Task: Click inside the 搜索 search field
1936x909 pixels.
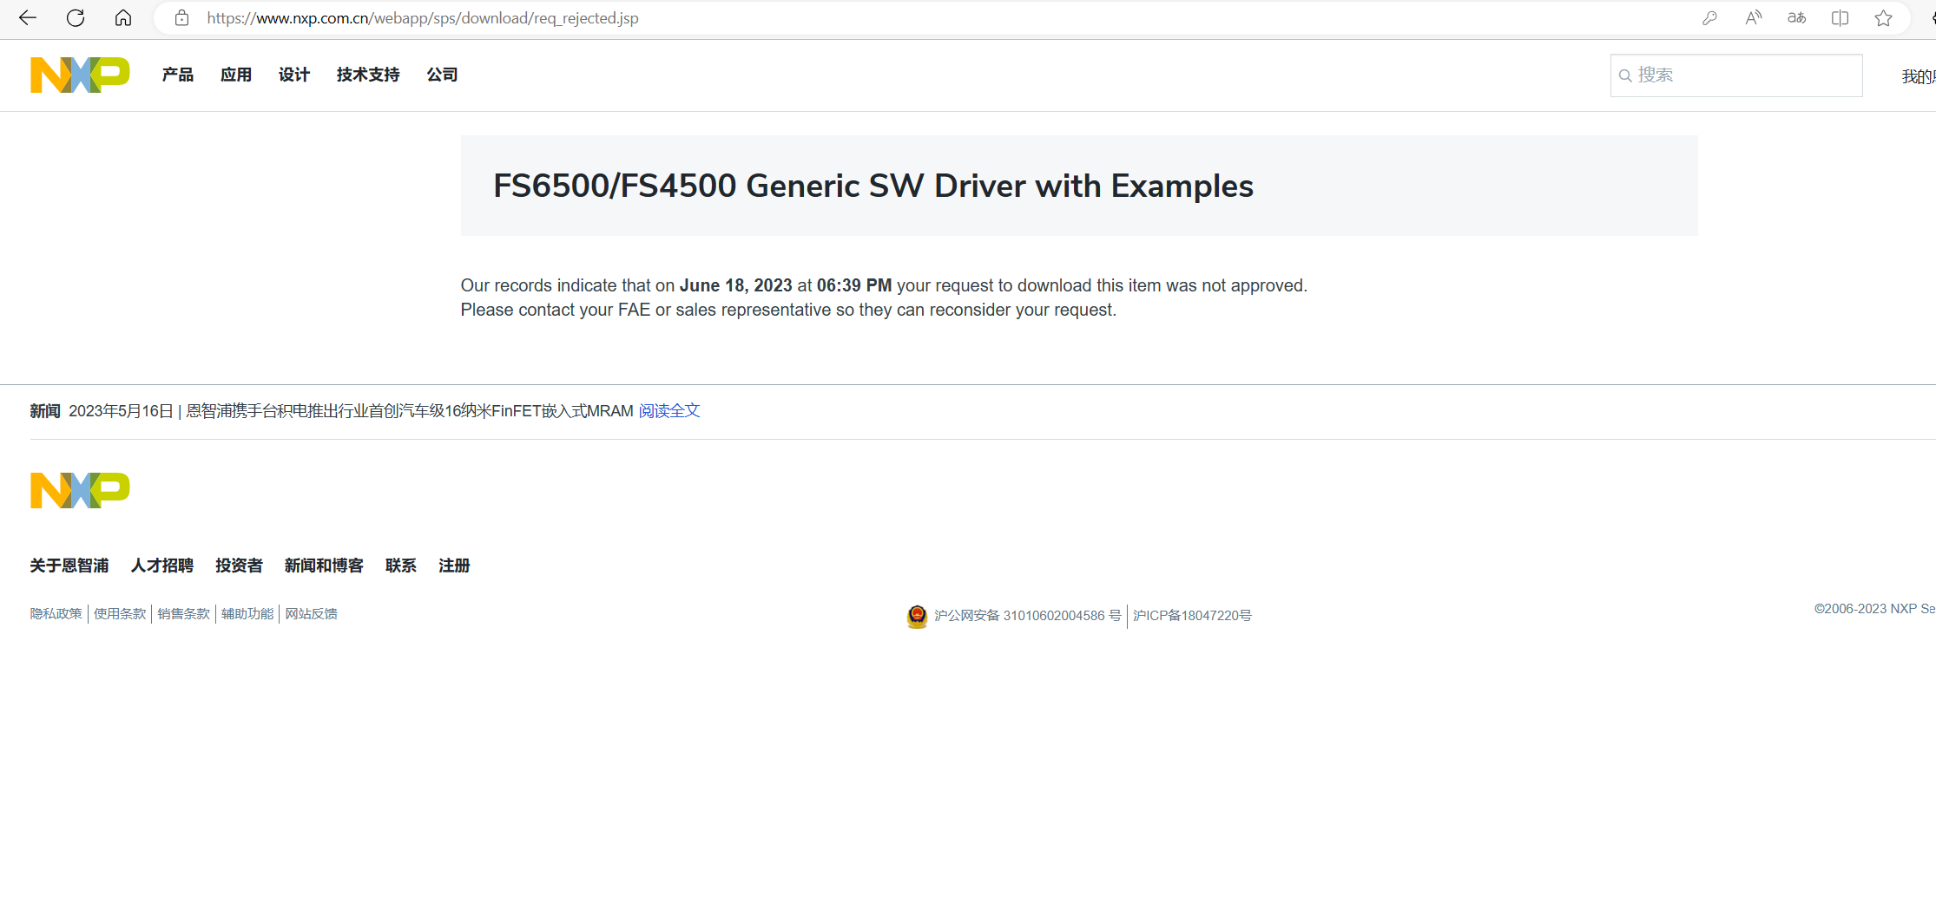Action: (x=1736, y=75)
